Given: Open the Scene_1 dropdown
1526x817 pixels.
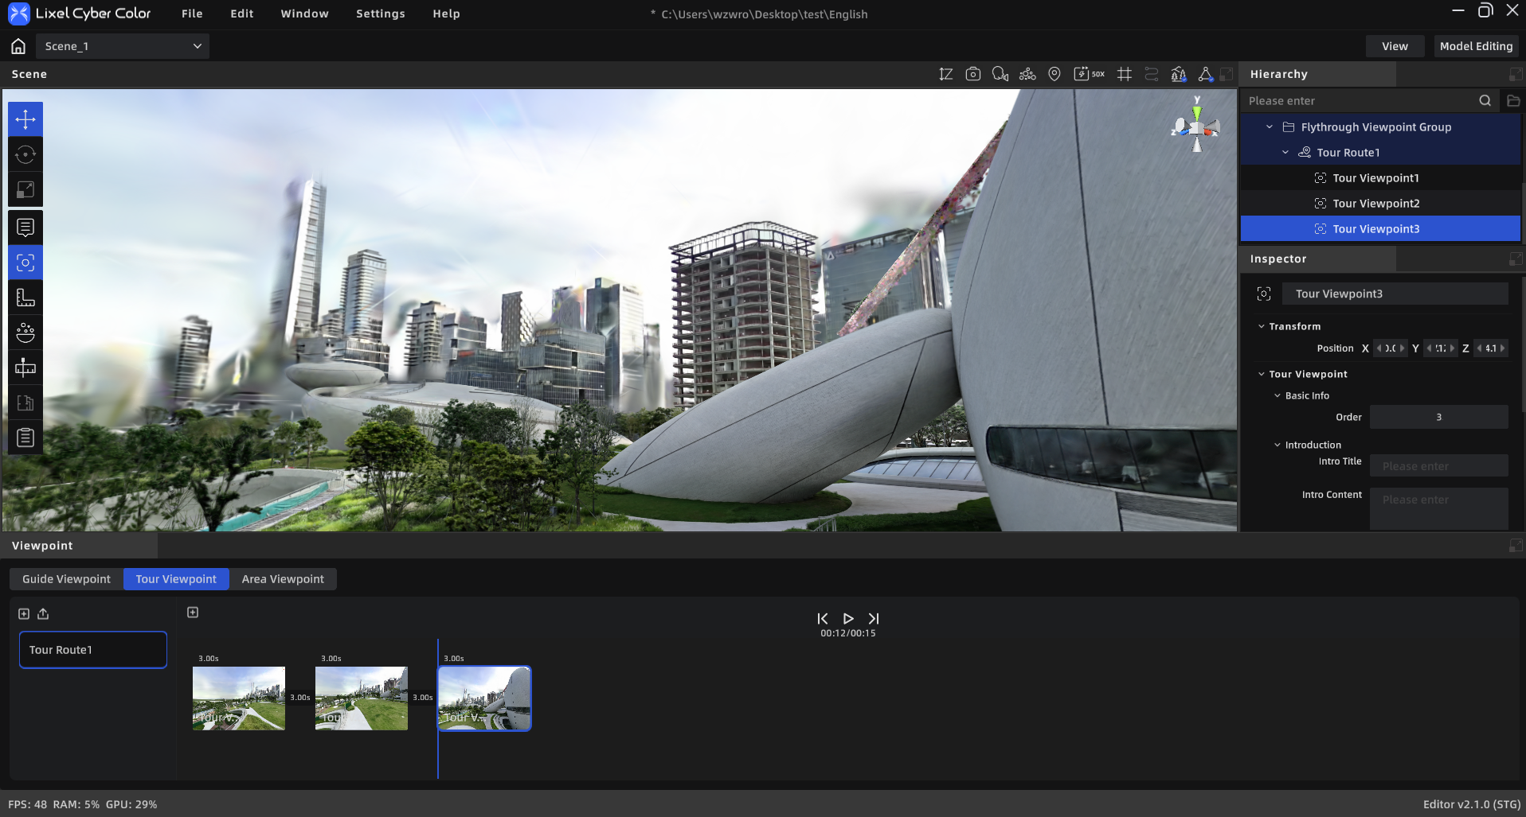Looking at the screenshot, I should [123, 46].
